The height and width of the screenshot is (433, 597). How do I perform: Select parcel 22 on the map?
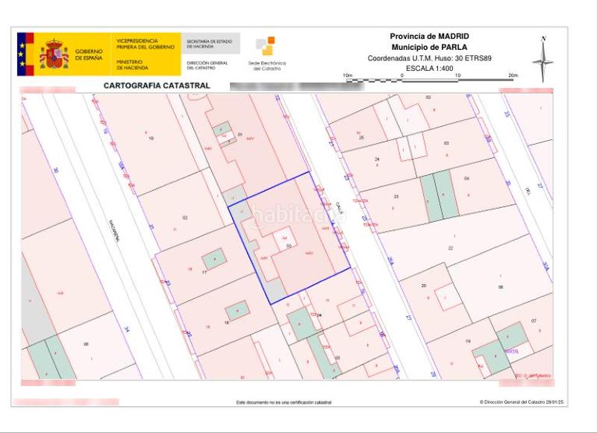450,246
